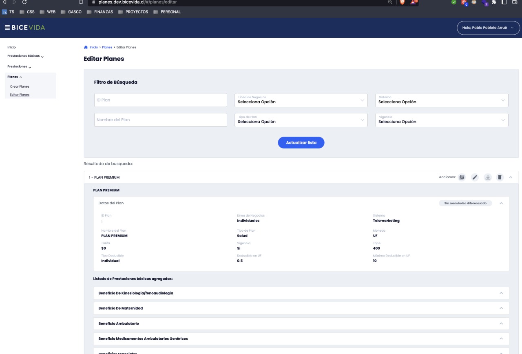Open the Vigencia filter dropdown
The height and width of the screenshot is (354, 522).
coord(442,120)
